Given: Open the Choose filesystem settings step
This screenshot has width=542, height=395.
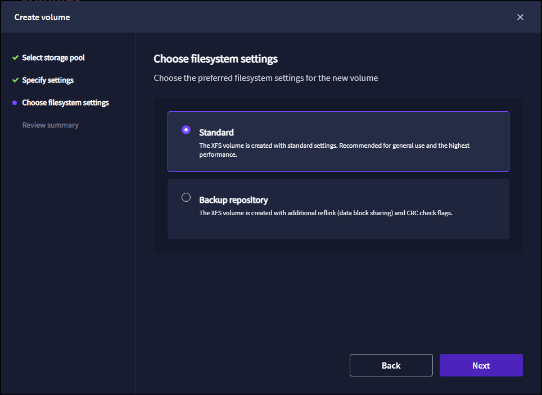Looking at the screenshot, I should [x=65, y=103].
